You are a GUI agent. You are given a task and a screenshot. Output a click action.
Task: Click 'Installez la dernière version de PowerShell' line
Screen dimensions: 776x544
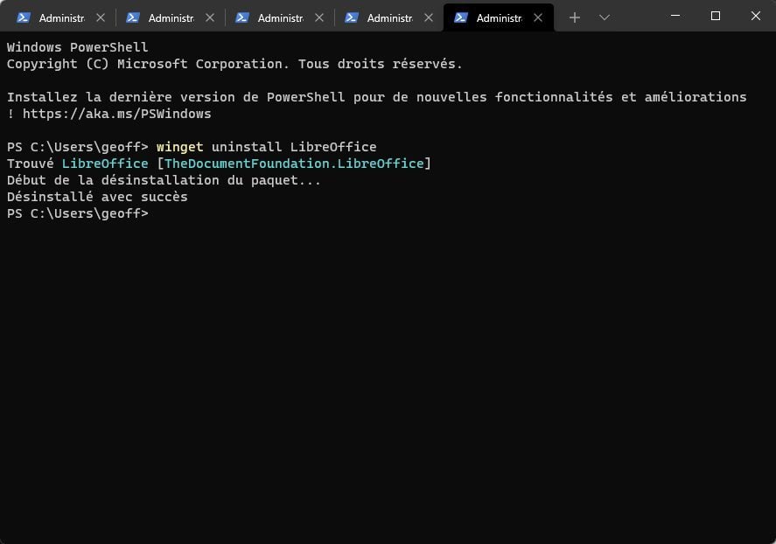376,97
